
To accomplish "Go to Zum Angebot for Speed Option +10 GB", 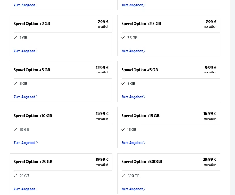I will point(25,143).
